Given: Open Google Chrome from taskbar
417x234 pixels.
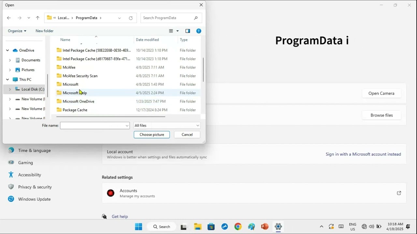Looking at the screenshot, I should (x=238, y=227).
